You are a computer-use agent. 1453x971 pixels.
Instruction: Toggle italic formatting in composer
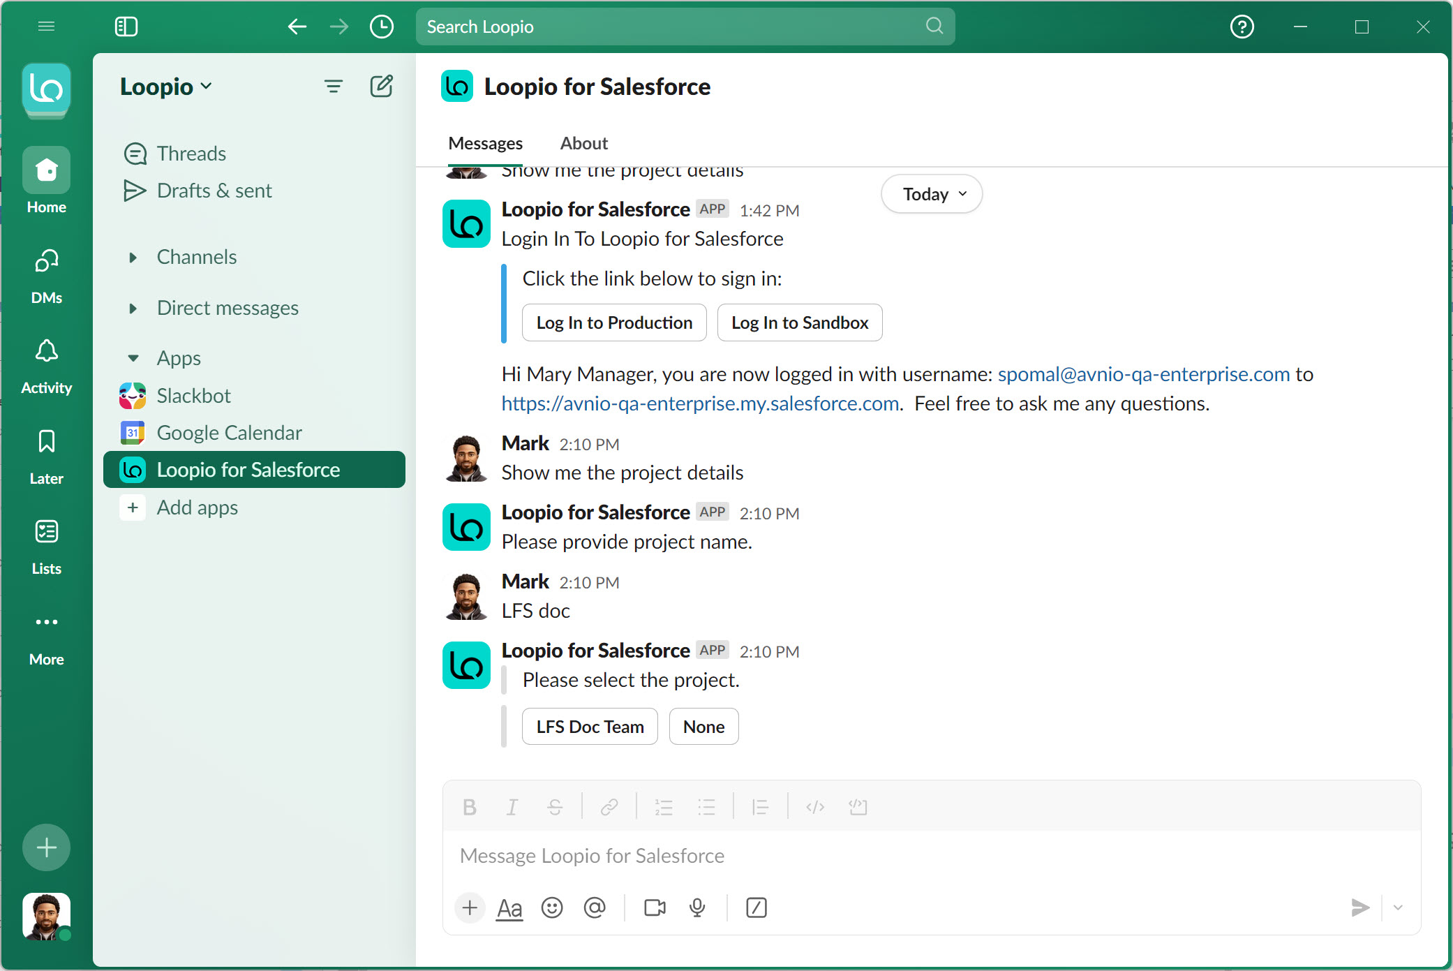click(x=512, y=807)
